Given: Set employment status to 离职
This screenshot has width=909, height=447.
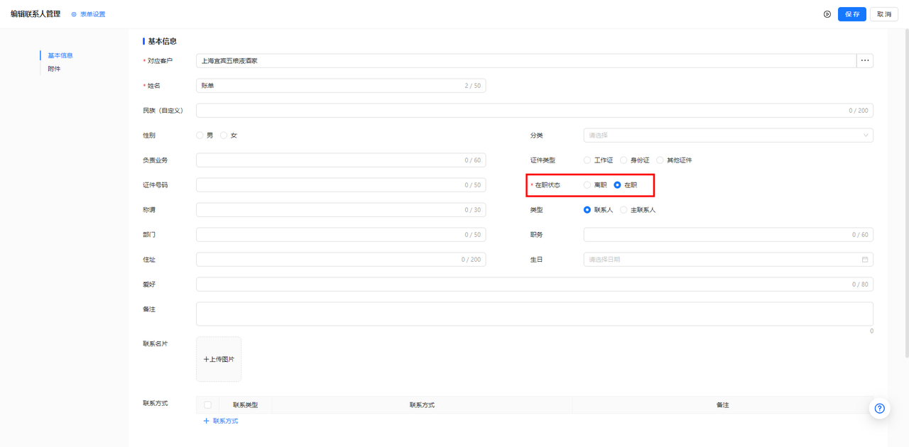Looking at the screenshot, I should point(587,185).
